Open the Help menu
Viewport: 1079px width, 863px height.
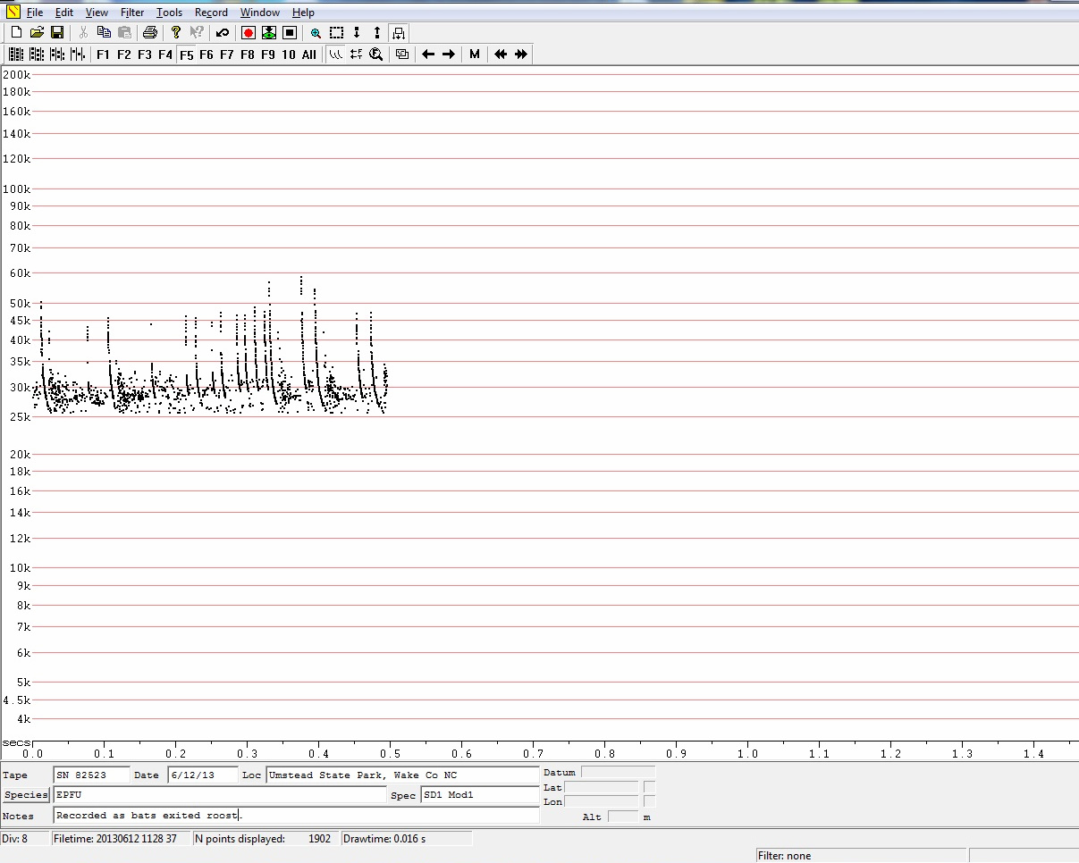pyautogui.click(x=303, y=13)
